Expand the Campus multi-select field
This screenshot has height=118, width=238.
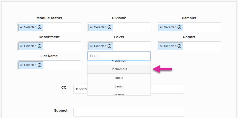point(202,27)
